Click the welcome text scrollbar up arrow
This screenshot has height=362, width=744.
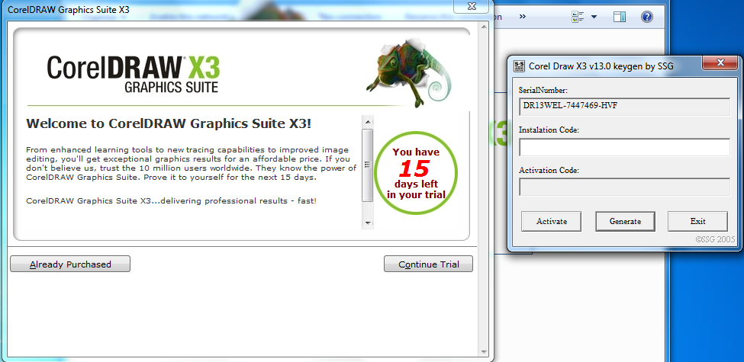click(368, 122)
